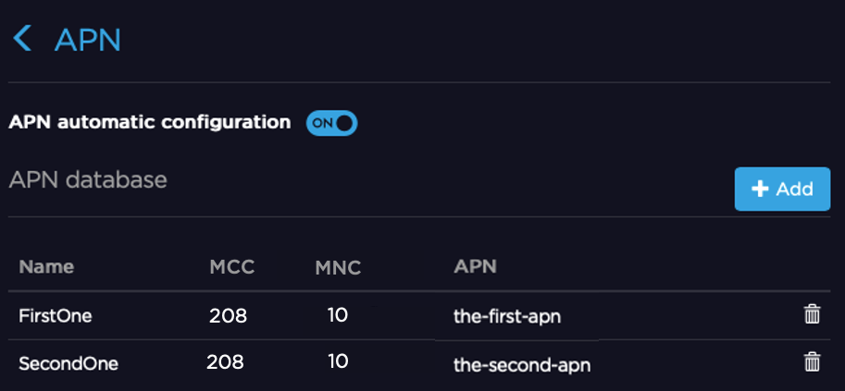The image size is (845, 391).
Task: Toggle APN automatic configuration switch
Action: pos(331,123)
